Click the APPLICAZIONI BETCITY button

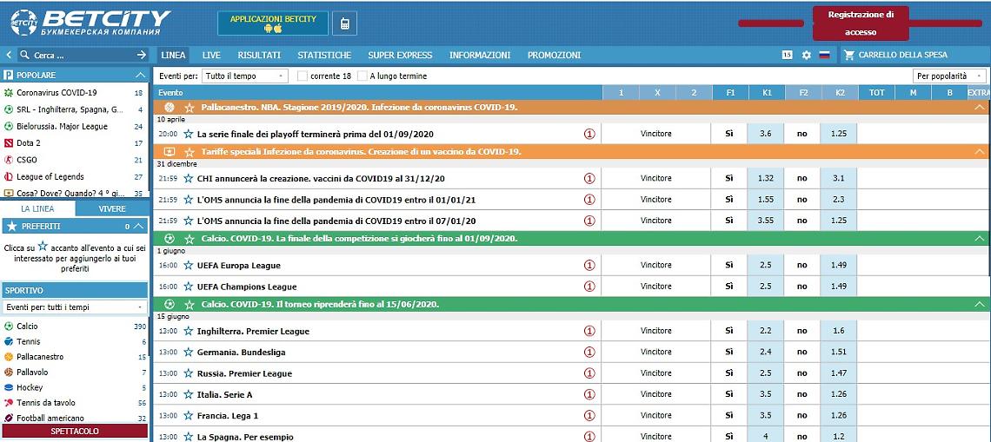pyautogui.click(x=273, y=23)
